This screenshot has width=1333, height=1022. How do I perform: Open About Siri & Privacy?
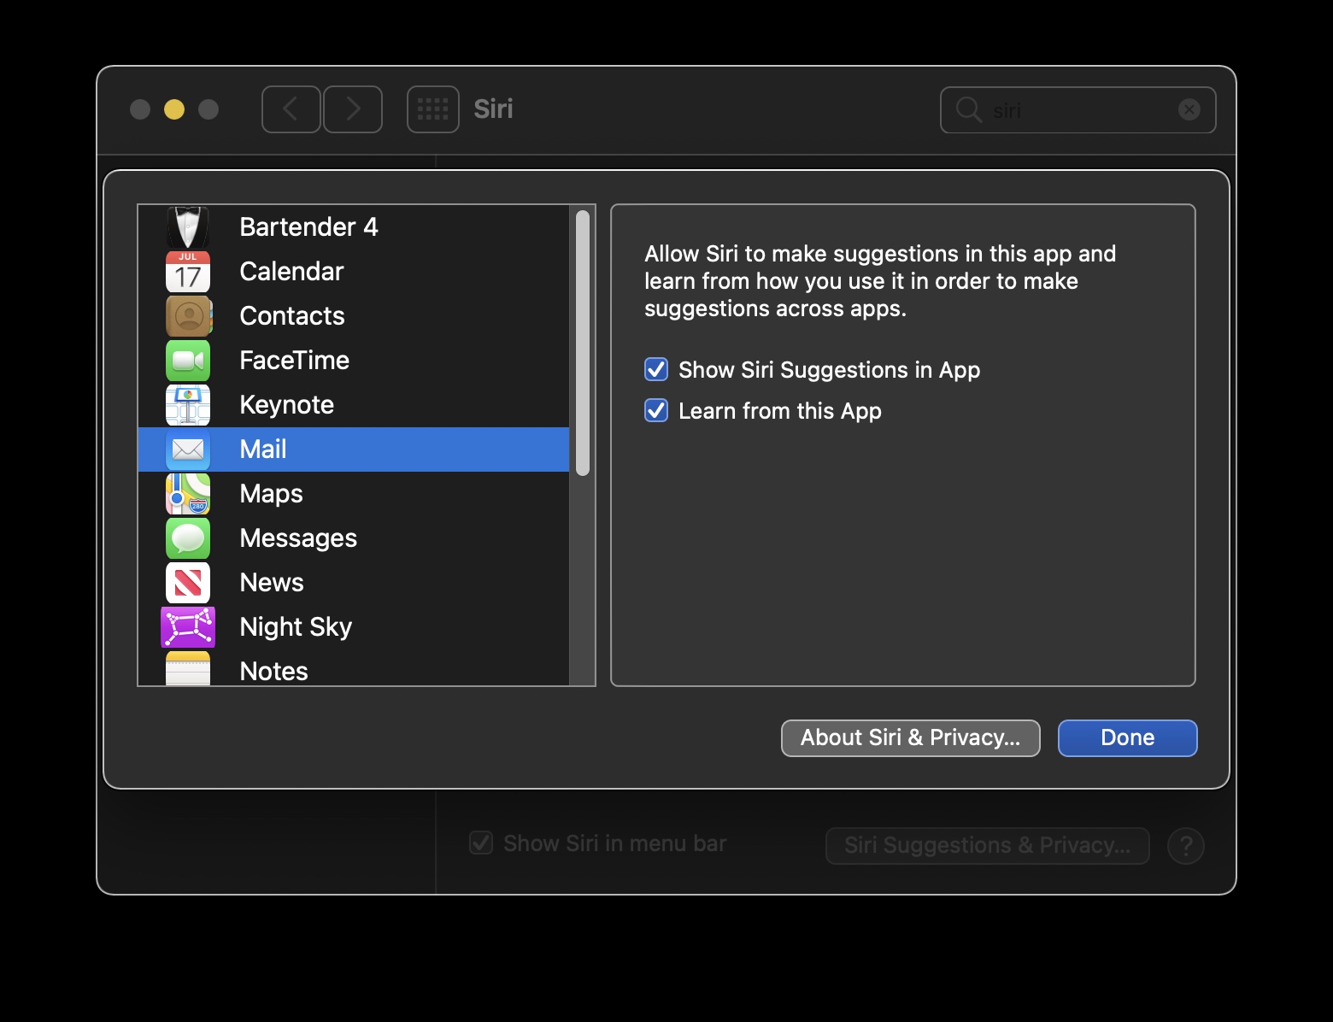point(911,738)
